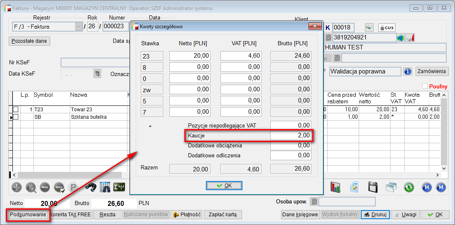The height and width of the screenshot is (225, 455).
Task: Click the Numer field showing 000023
Action: (x=115, y=27)
